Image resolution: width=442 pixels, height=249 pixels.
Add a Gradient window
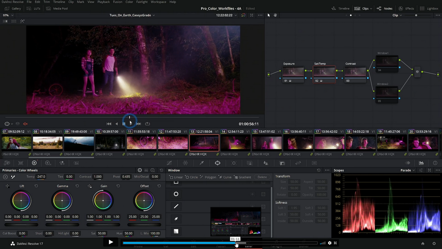(243, 177)
